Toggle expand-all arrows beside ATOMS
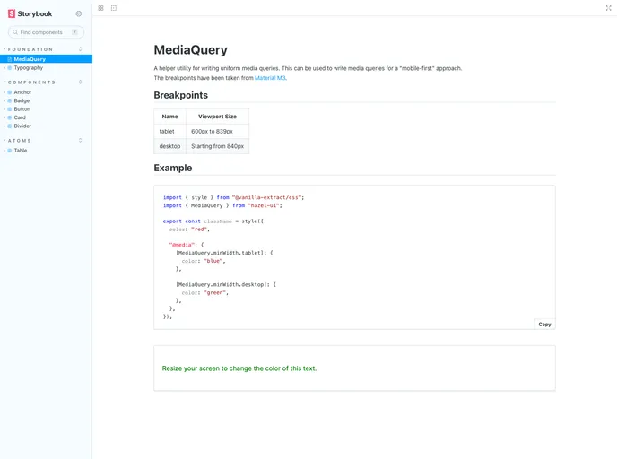Screen dimensions: 617x459 tap(81, 141)
